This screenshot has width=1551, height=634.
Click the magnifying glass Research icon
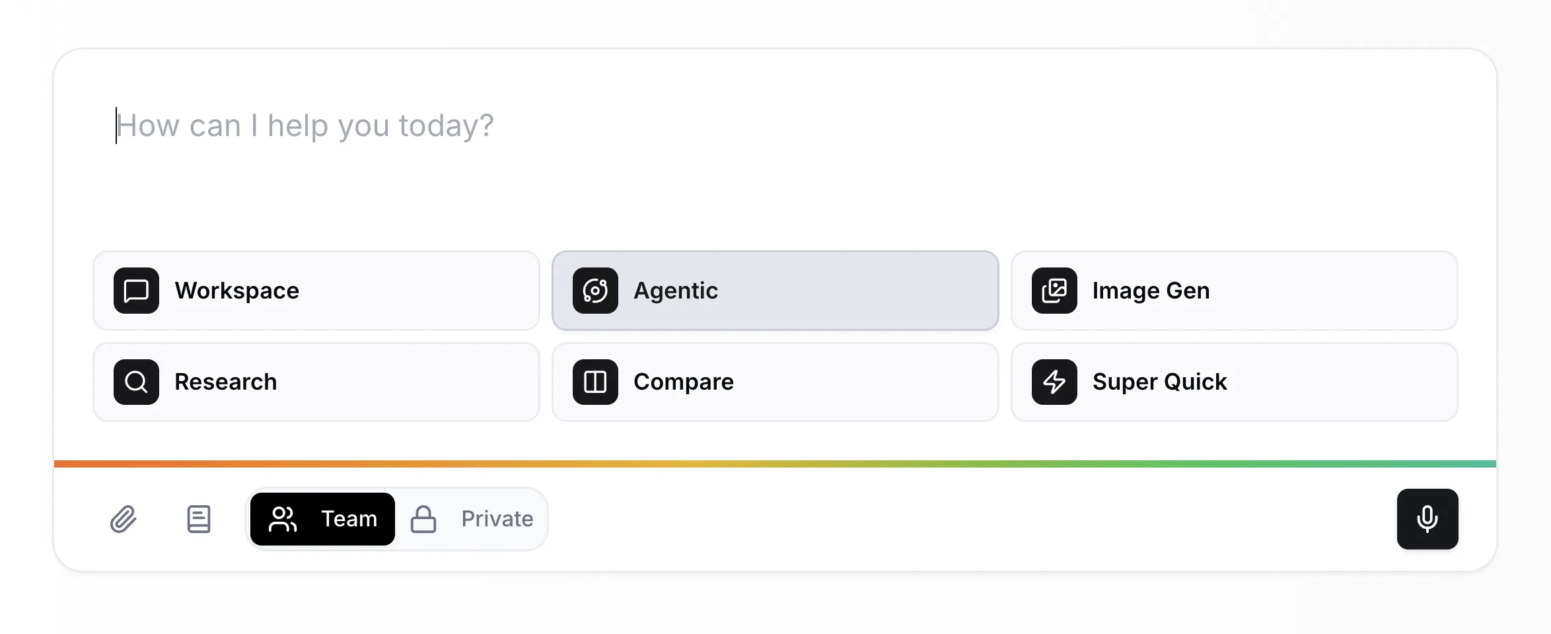coord(136,382)
